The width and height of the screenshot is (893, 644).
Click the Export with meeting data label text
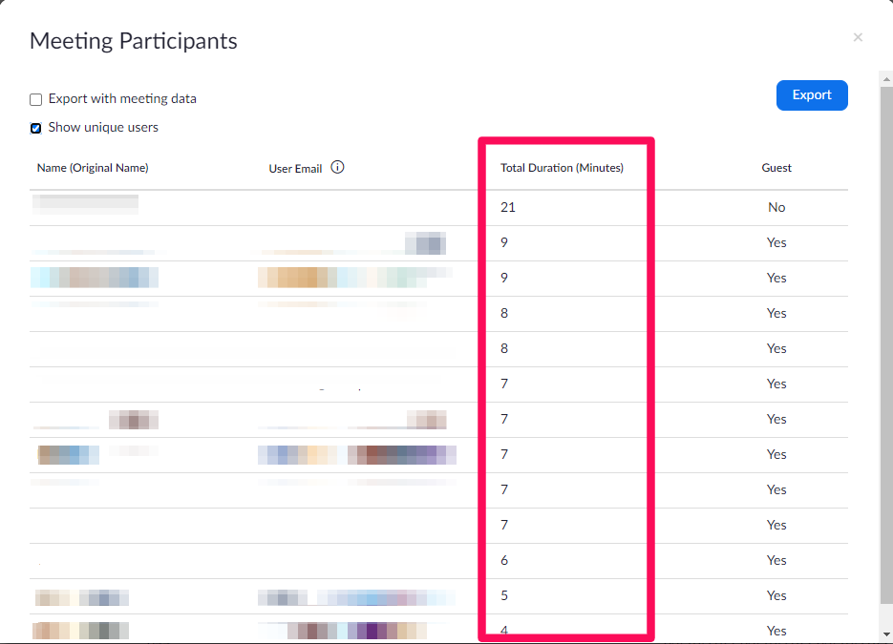(122, 99)
